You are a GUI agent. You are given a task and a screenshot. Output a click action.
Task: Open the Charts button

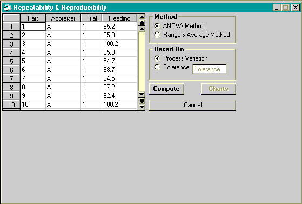pyautogui.click(x=218, y=89)
